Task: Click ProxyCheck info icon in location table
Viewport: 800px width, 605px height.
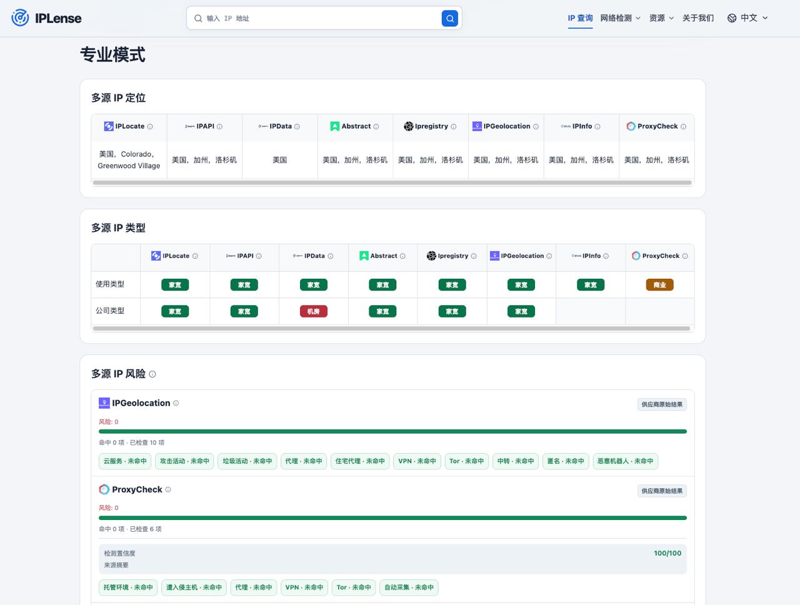Action: [x=683, y=127]
